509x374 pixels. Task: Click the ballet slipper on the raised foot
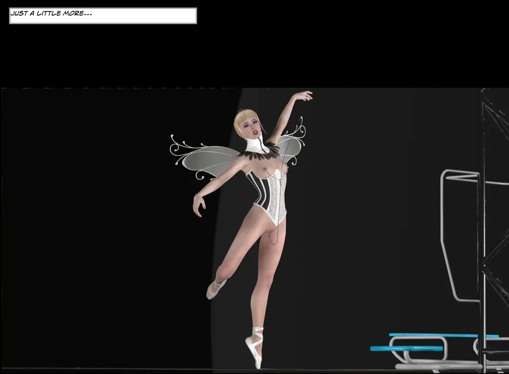[x=215, y=289]
